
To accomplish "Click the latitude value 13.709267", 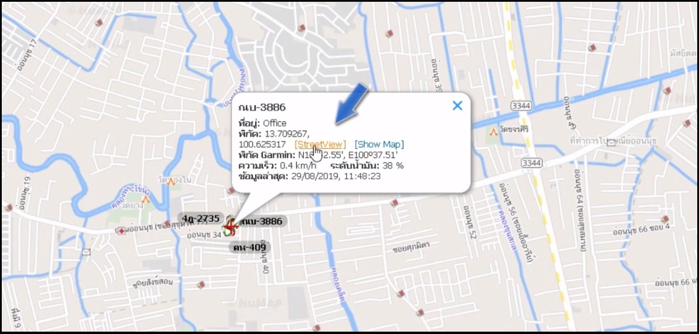I will coord(287,134).
